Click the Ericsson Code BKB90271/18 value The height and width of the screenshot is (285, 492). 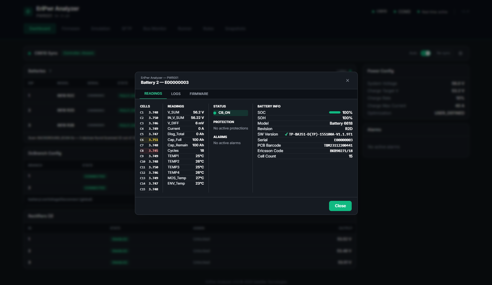tap(341, 151)
